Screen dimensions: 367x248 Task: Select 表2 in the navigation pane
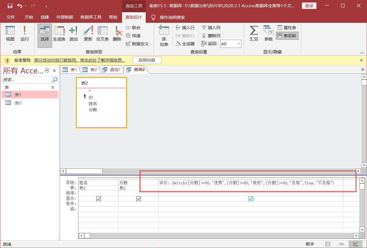click(x=30, y=103)
